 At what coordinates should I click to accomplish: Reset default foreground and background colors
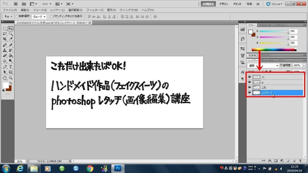tap(4, 90)
